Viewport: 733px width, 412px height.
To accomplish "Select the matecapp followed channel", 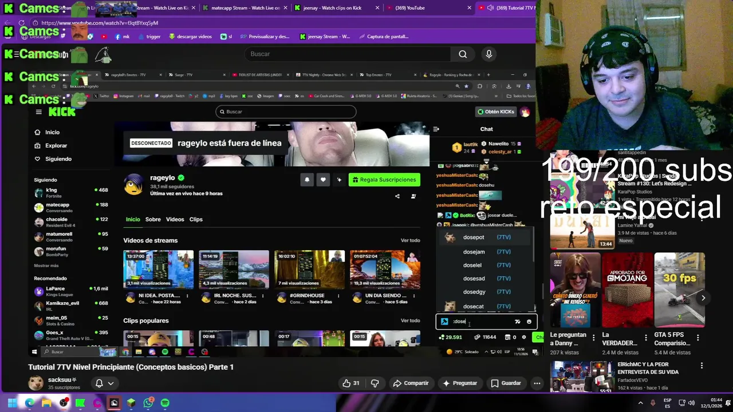I will (x=71, y=207).
